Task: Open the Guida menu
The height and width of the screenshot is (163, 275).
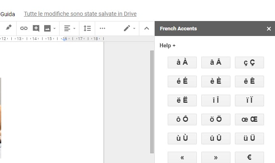Action: [8, 14]
